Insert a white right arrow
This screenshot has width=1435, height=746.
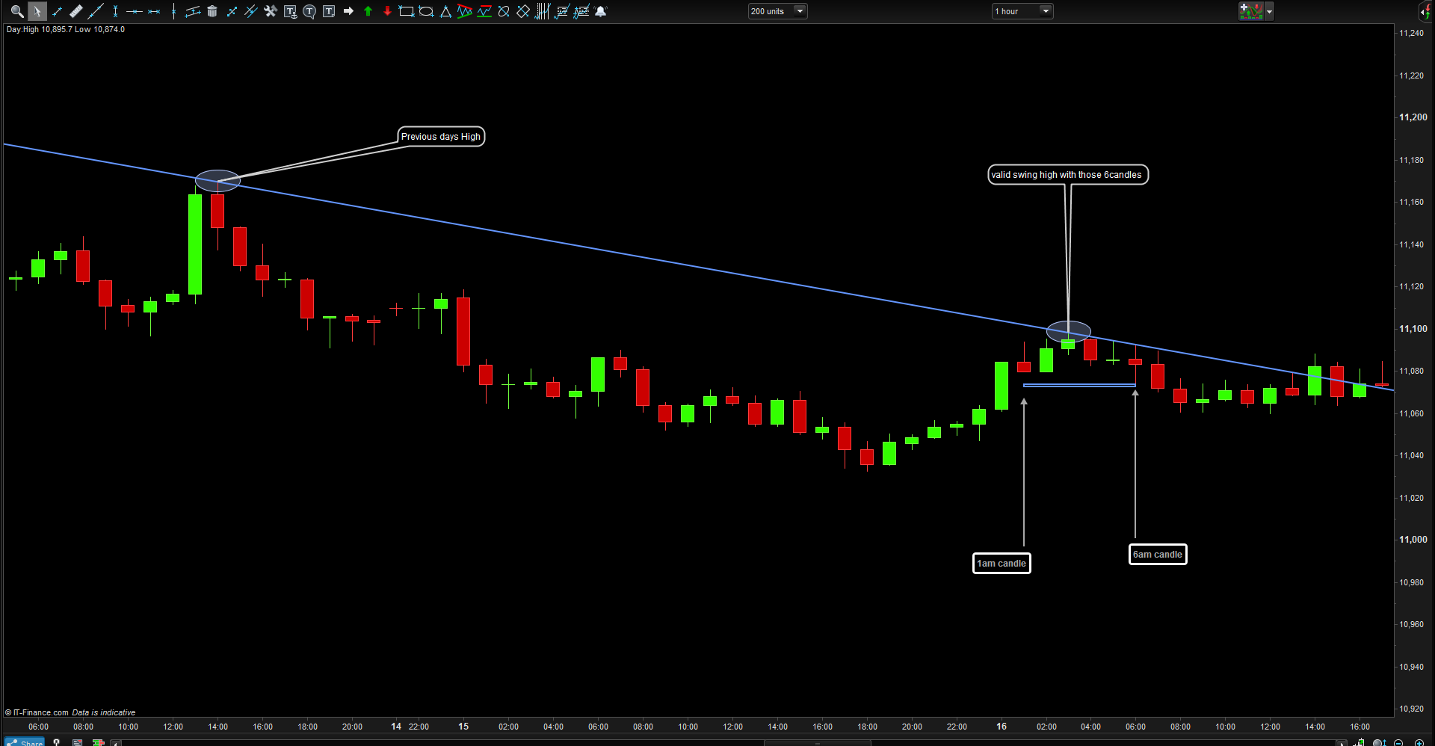(348, 11)
